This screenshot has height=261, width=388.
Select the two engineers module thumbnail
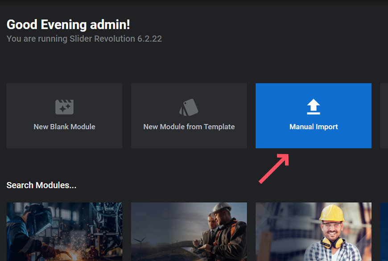click(189, 232)
